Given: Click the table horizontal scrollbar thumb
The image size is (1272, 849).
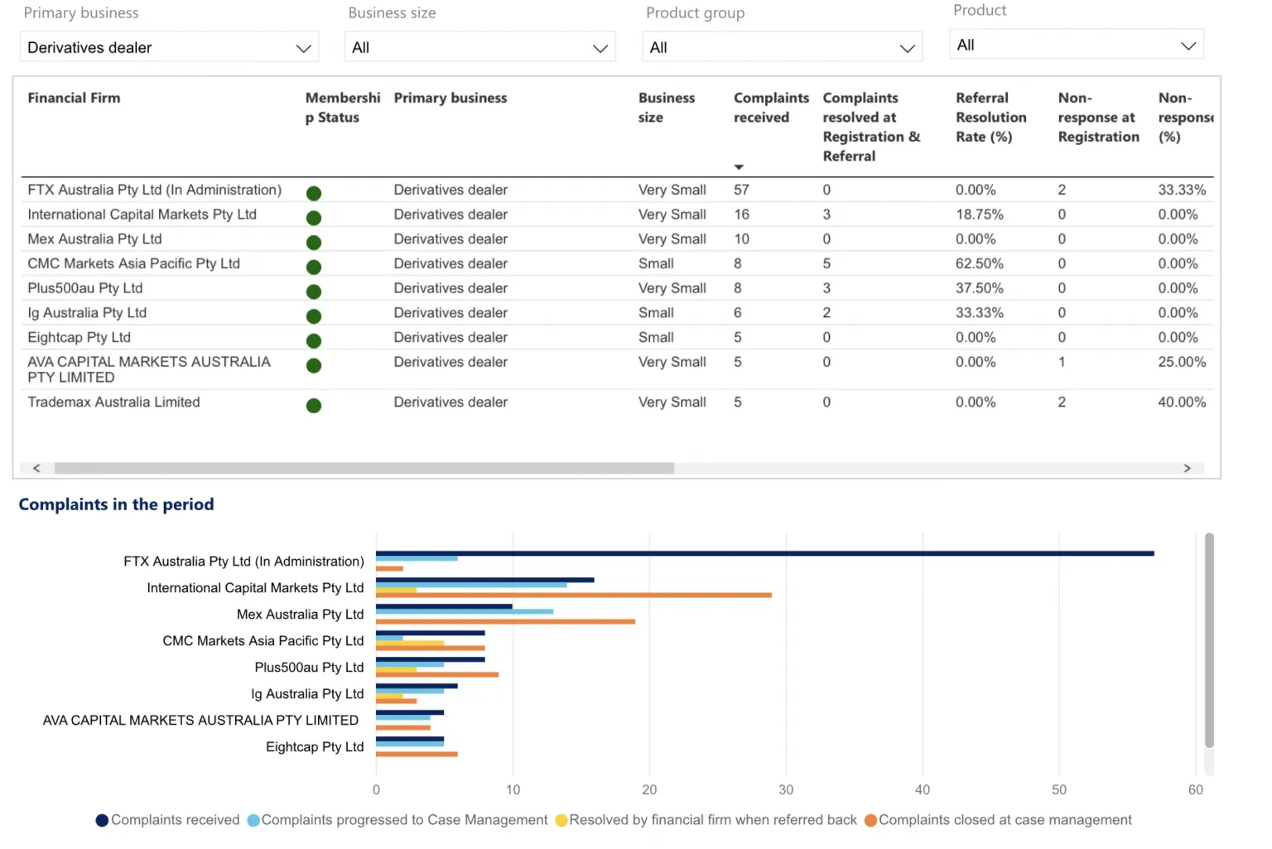Looking at the screenshot, I should [364, 468].
